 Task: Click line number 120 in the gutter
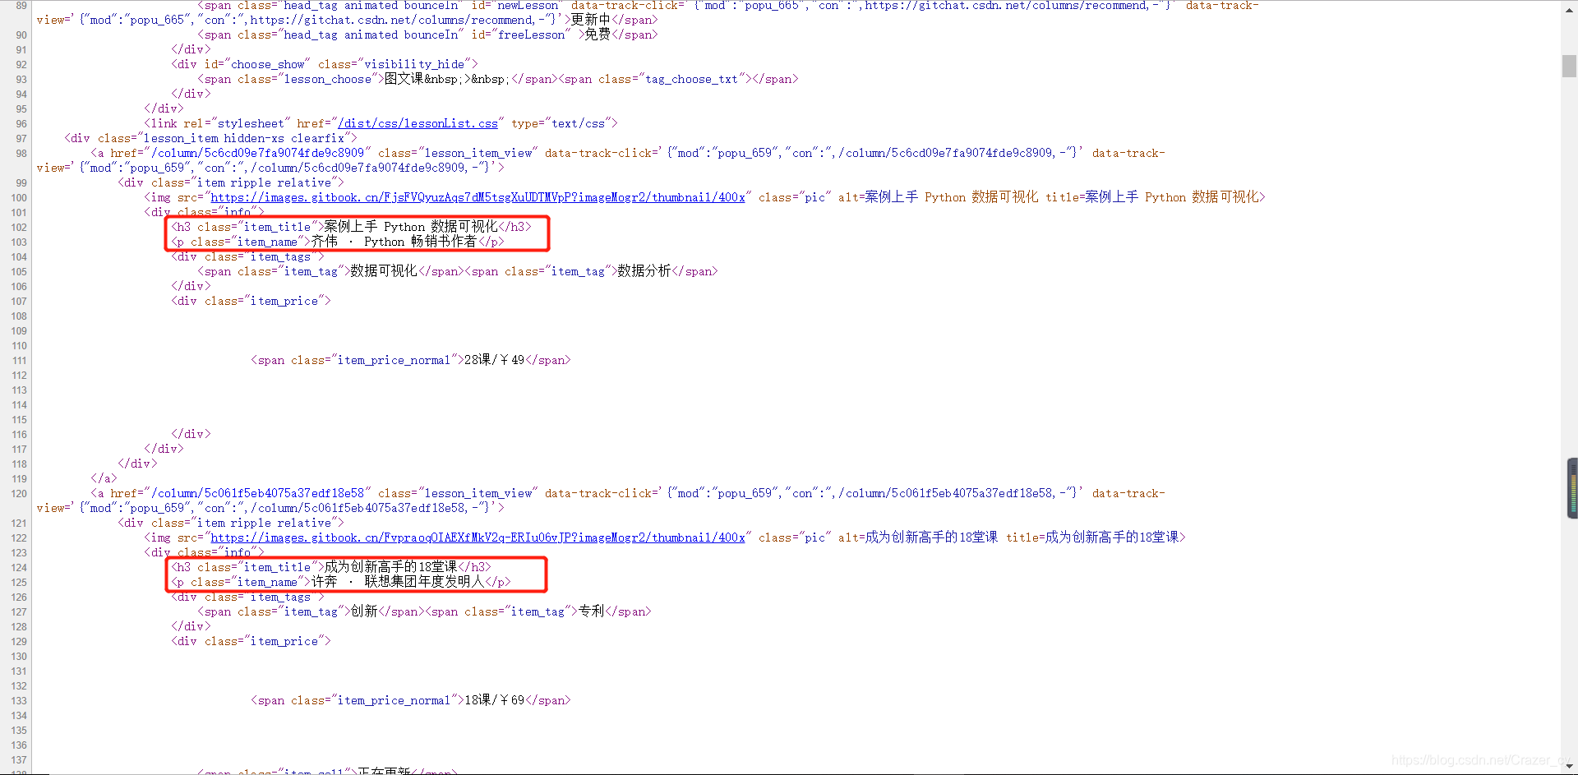[19, 494]
